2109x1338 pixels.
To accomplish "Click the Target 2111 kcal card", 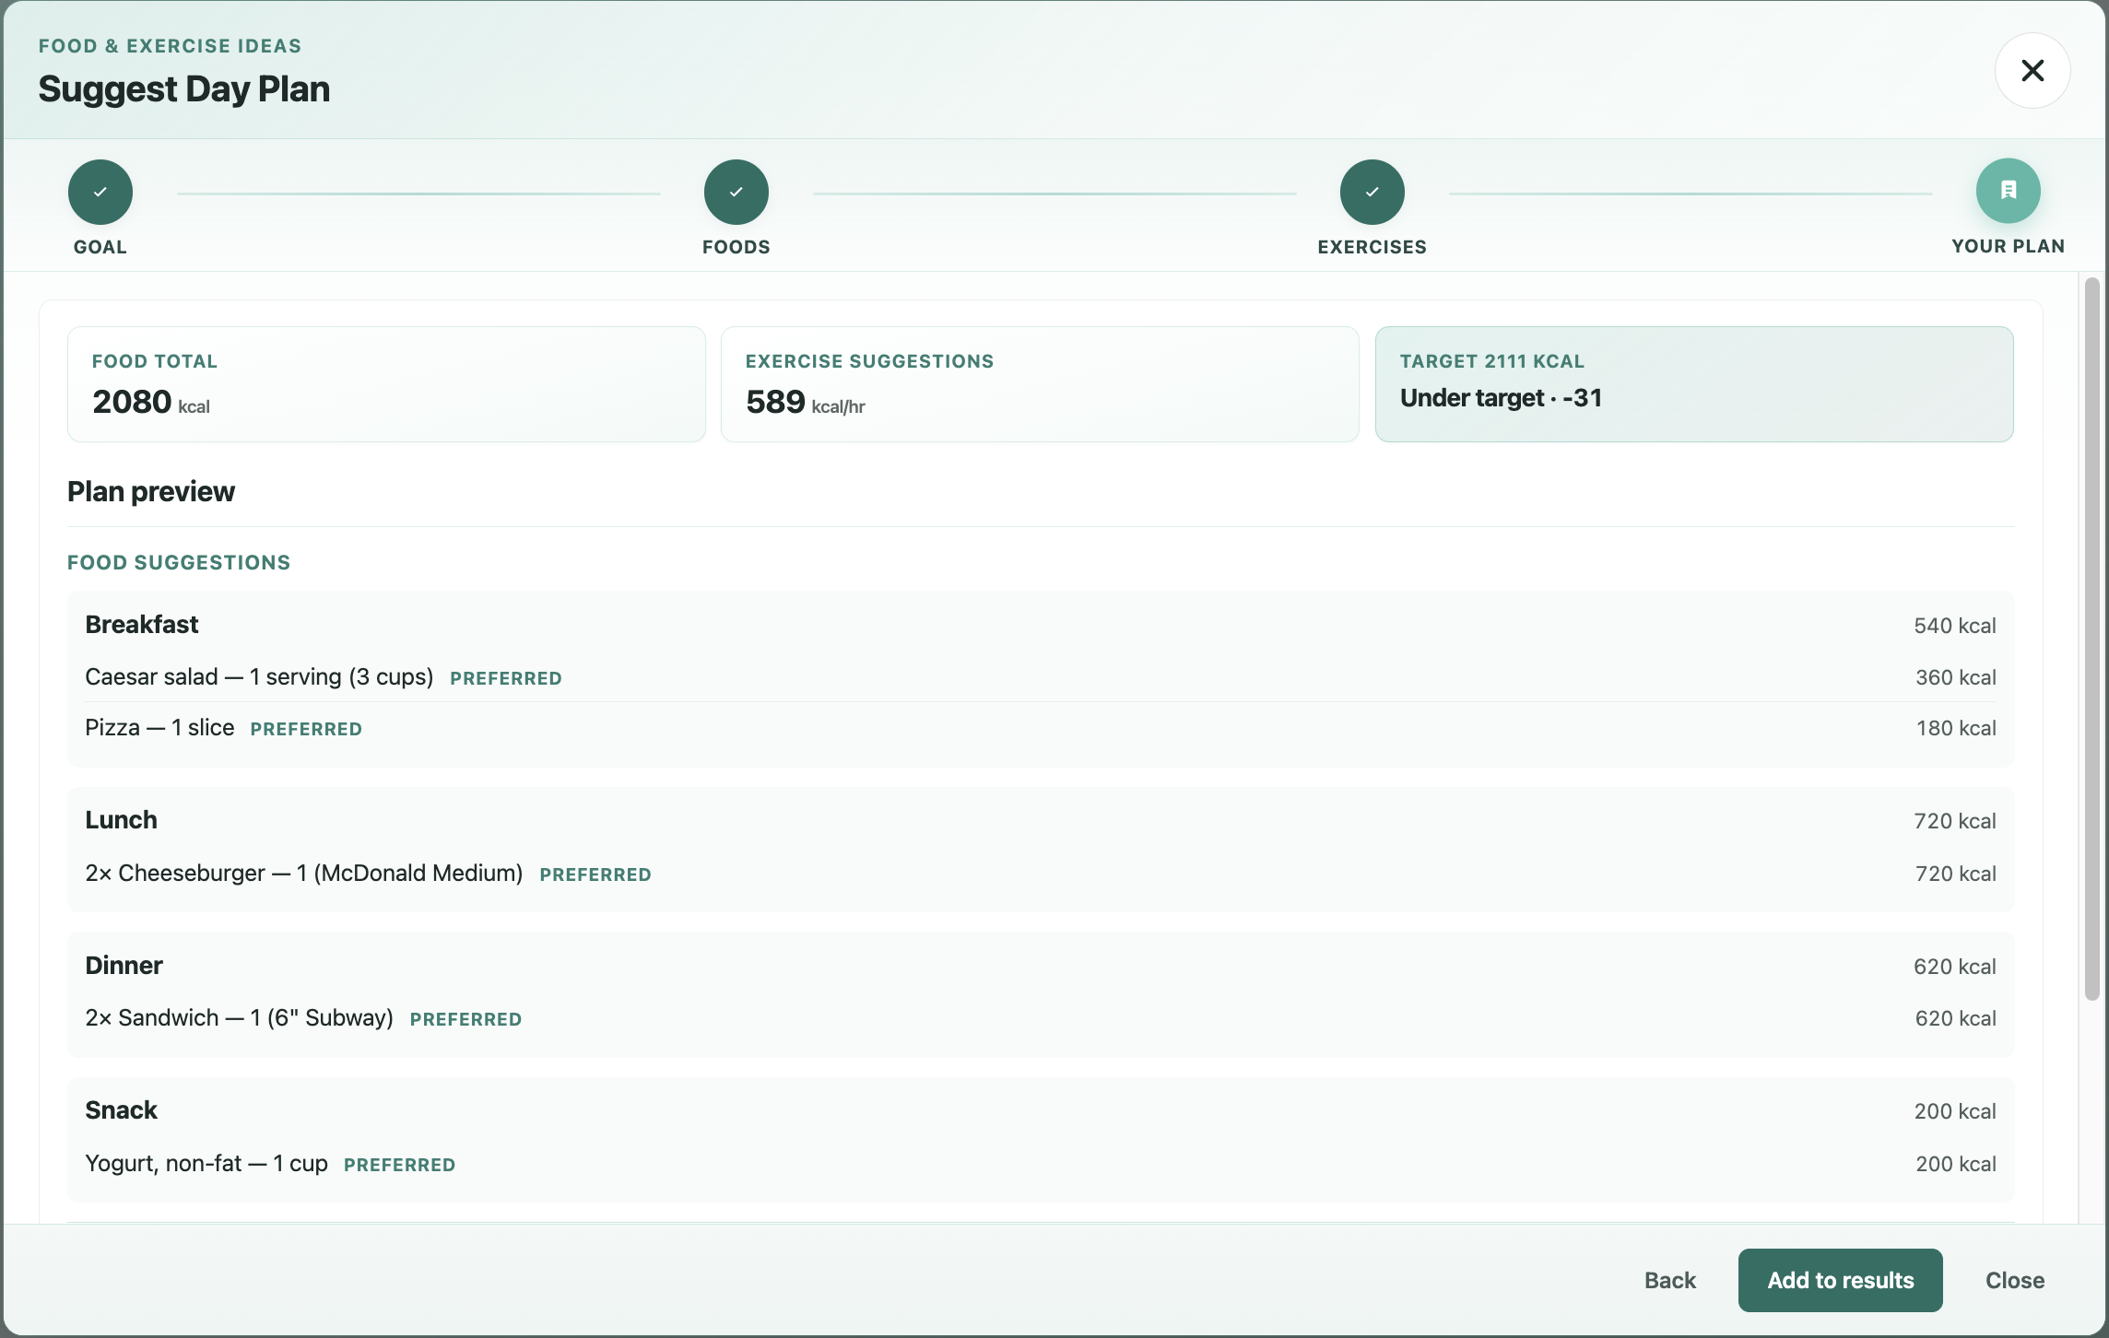I will (1694, 384).
